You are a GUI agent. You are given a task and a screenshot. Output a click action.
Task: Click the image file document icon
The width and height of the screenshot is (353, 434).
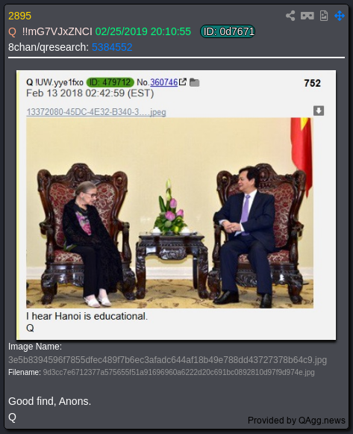pyautogui.click(x=324, y=16)
